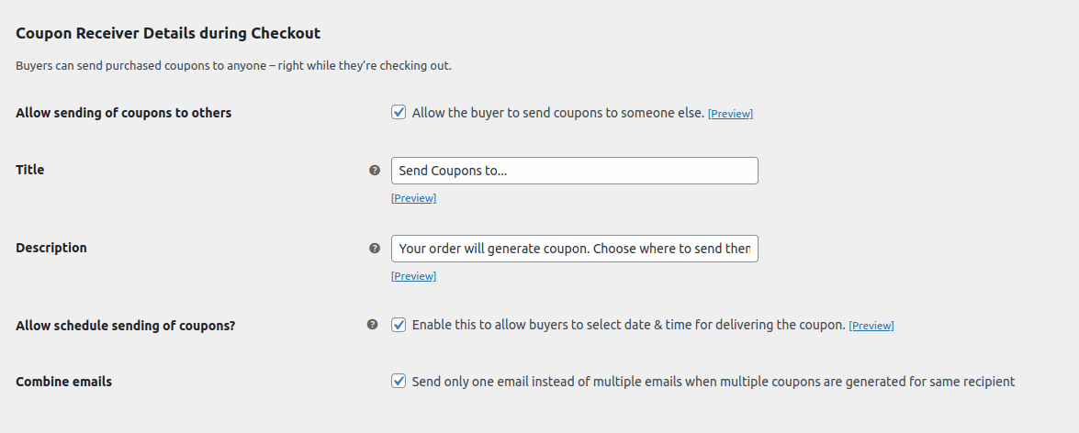
Task: Click the Preview link below Title field
Action: [413, 198]
